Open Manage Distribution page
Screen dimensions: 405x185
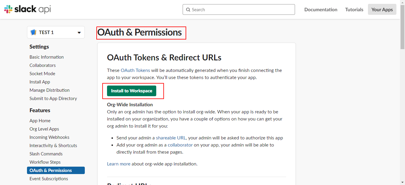click(x=50, y=90)
